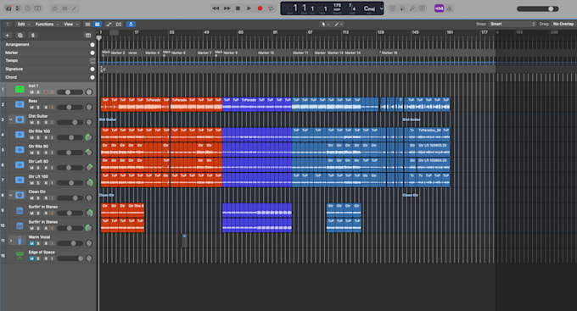Click the Warm Vocal microphone icon
The height and width of the screenshot is (311, 577).
point(20,241)
